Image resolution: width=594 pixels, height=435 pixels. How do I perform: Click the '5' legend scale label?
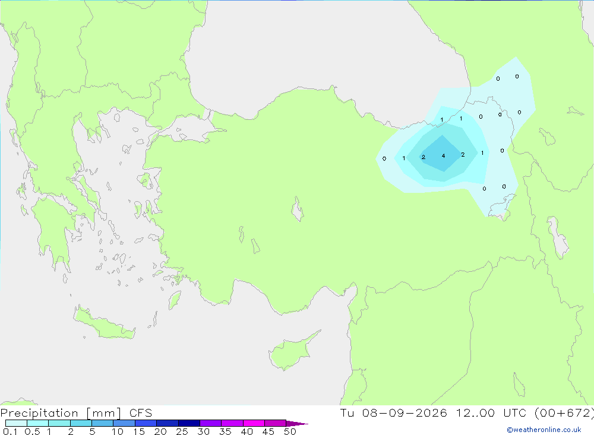coord(92,431)
